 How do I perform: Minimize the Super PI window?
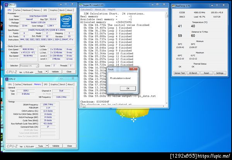(153, 5)
